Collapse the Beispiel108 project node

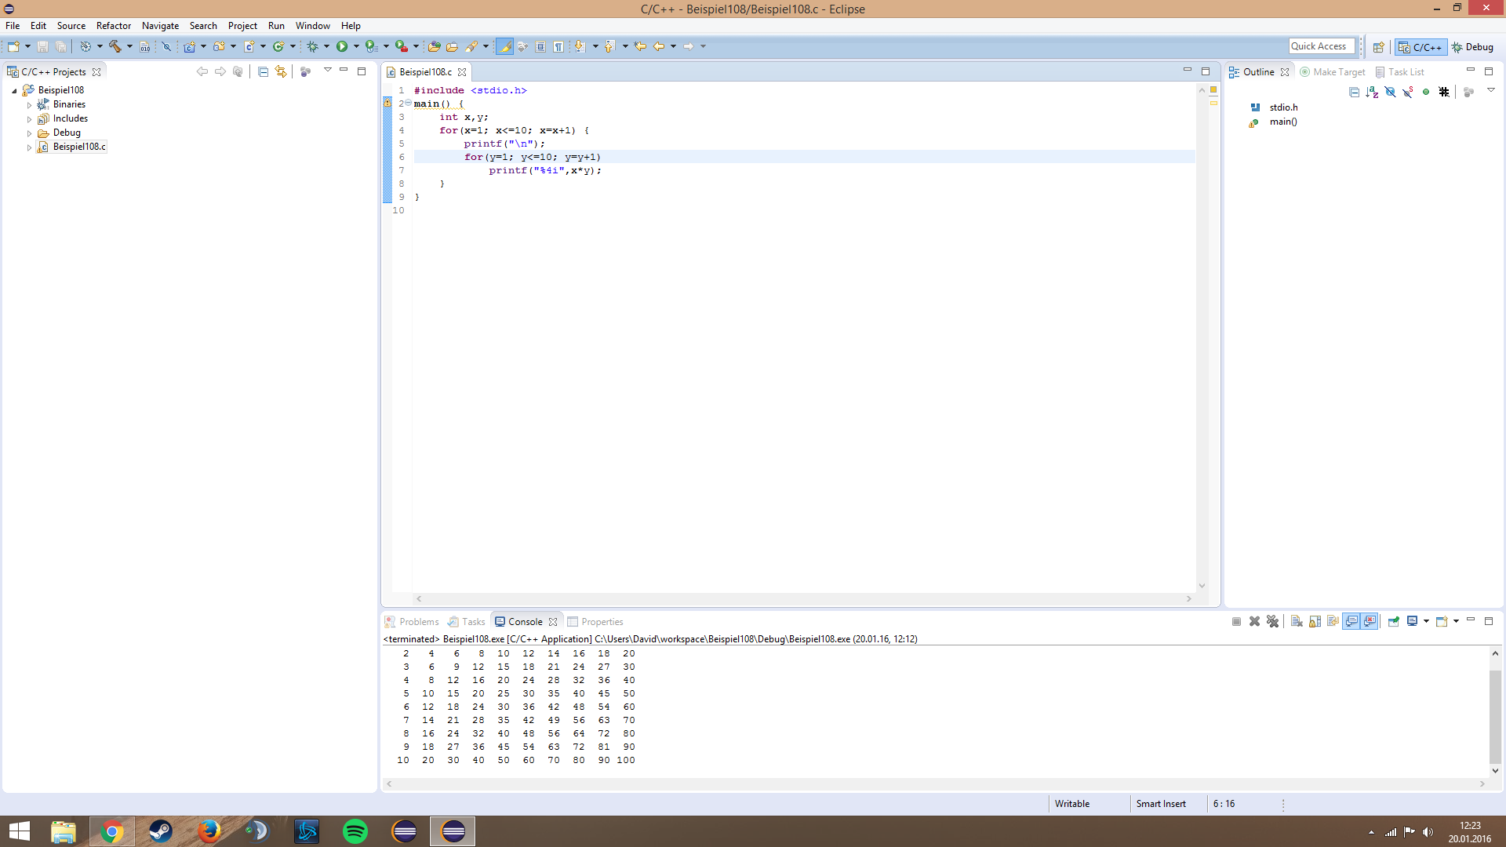14,90
